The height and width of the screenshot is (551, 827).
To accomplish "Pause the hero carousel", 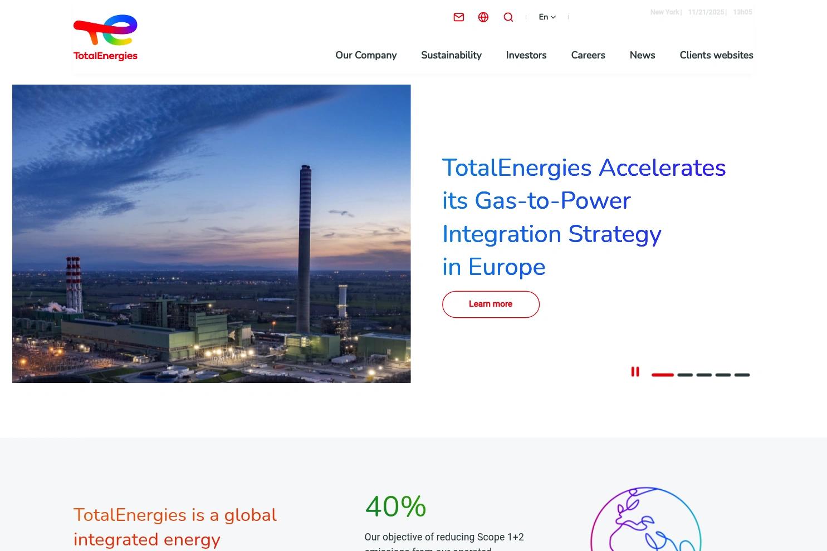I will click(635, 372).
